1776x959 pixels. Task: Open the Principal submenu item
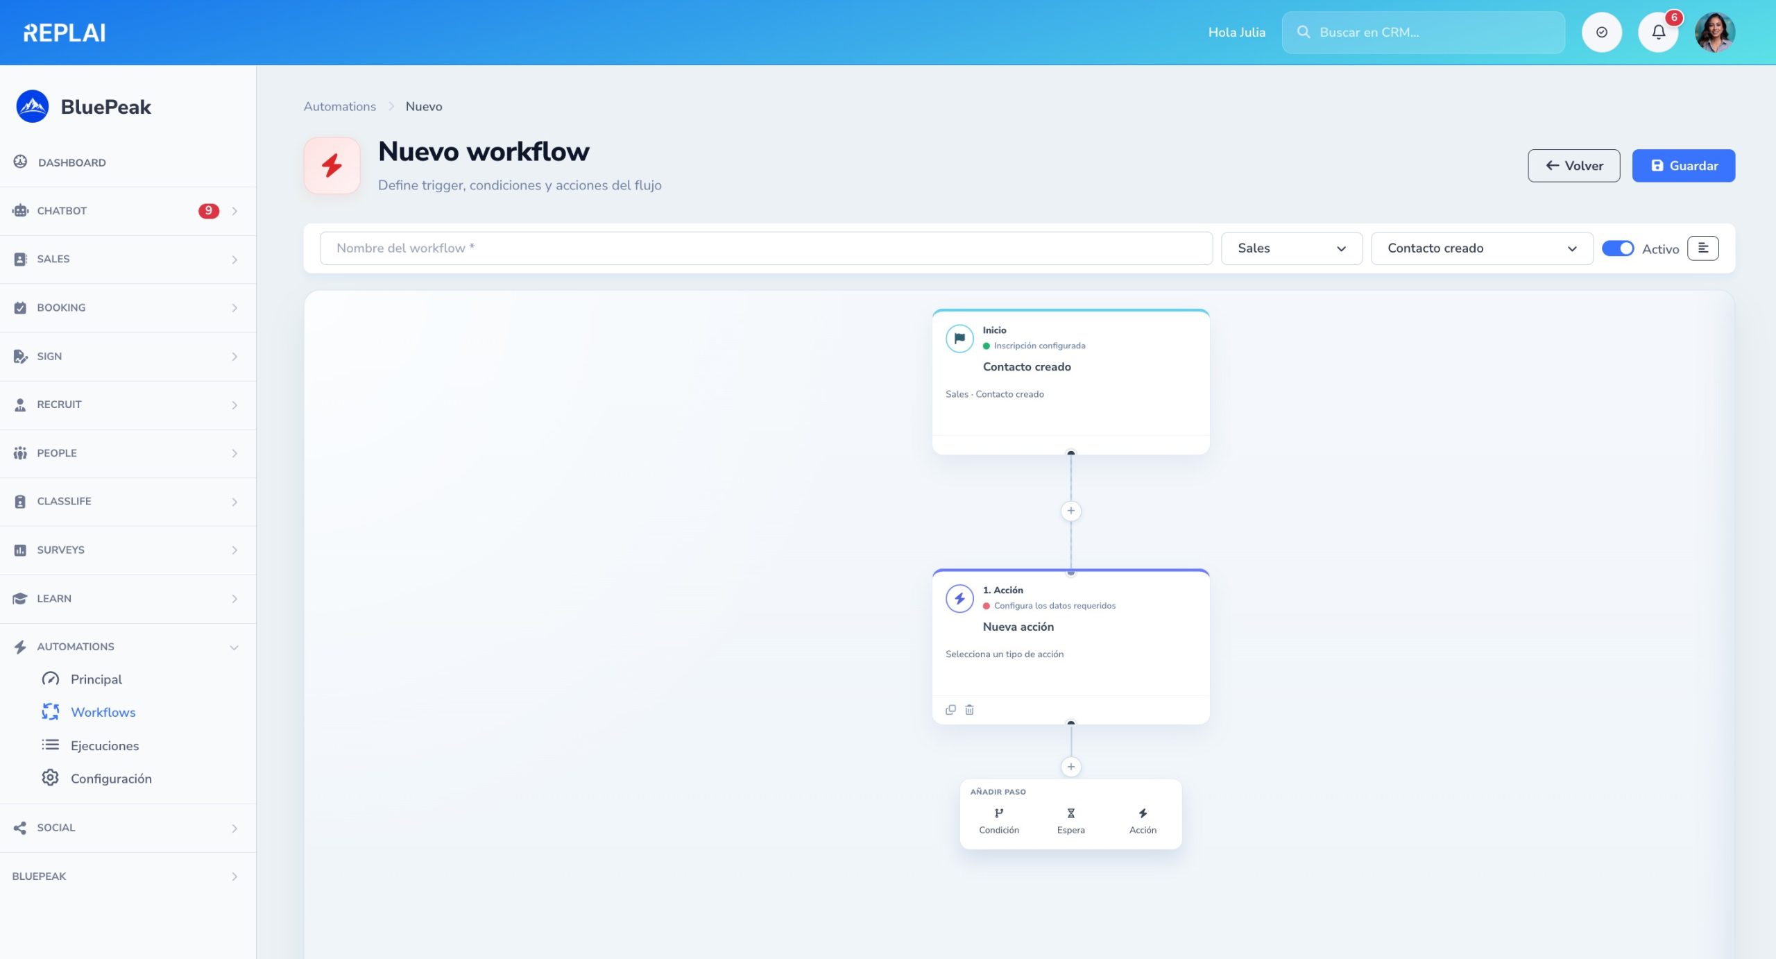coord(96,679)
